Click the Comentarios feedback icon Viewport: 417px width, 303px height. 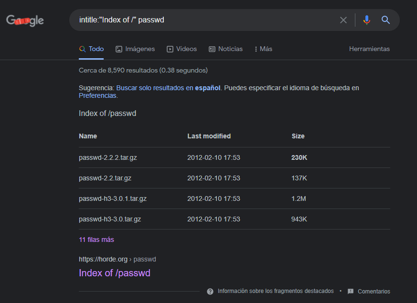pos(351,291)
